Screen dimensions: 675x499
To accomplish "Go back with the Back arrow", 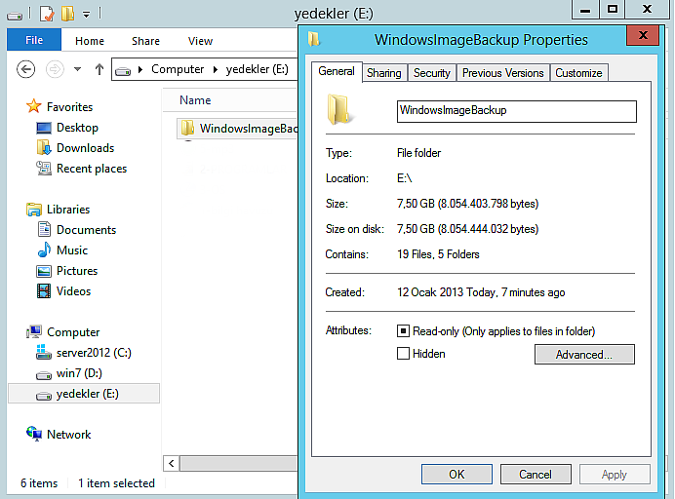I will point(25,69).
